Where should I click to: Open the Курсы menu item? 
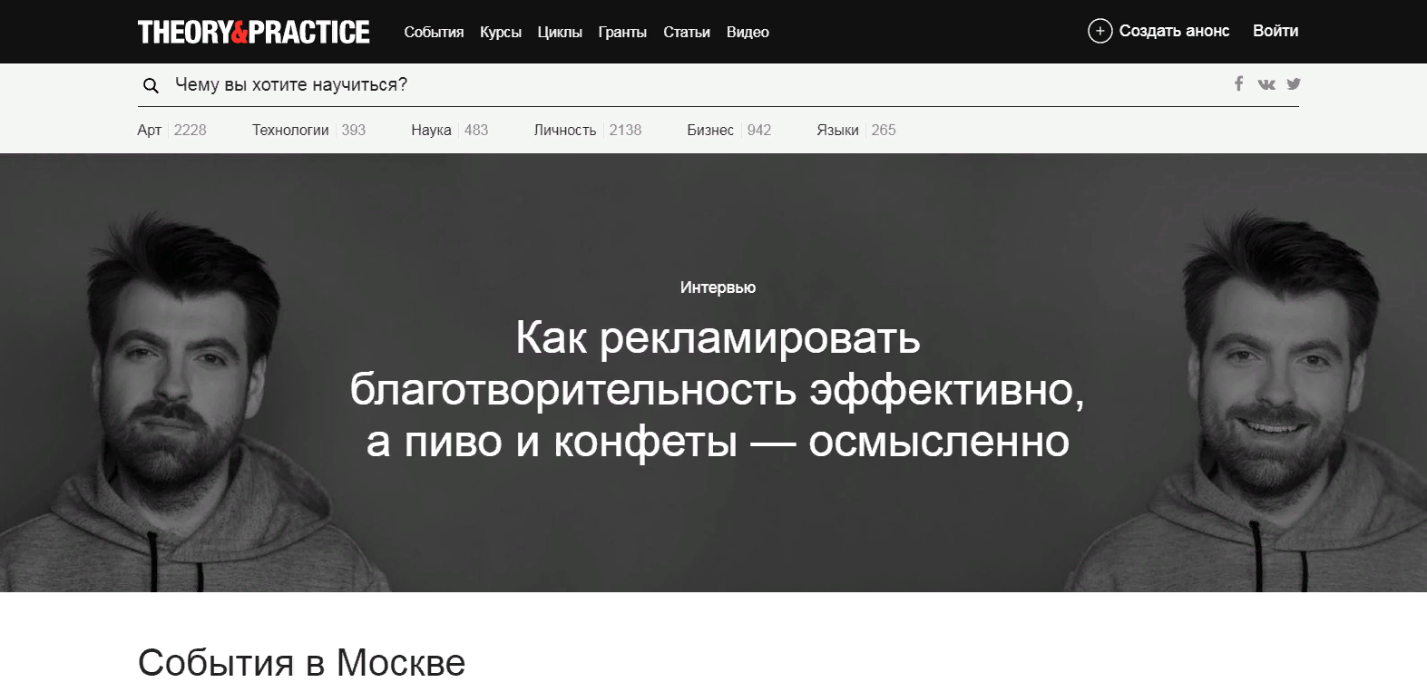point(501,33)
